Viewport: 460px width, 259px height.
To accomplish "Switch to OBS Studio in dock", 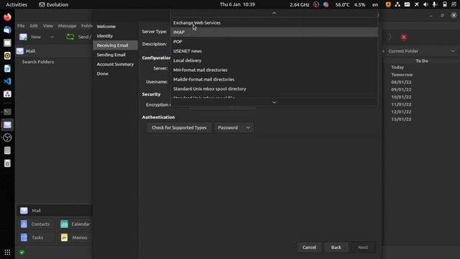I will (7, 137).
